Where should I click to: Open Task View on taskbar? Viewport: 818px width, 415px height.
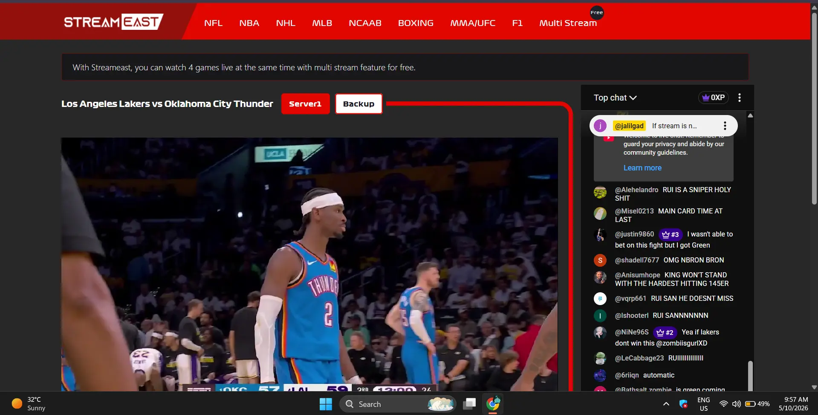(x=470, y=404)
